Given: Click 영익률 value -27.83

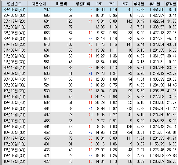Looking at the screenshot, I should coord(171,156).
